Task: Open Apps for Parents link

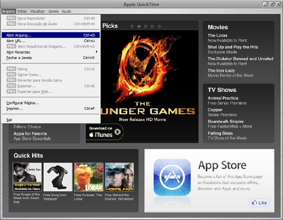Action: [x=30, y=134]
